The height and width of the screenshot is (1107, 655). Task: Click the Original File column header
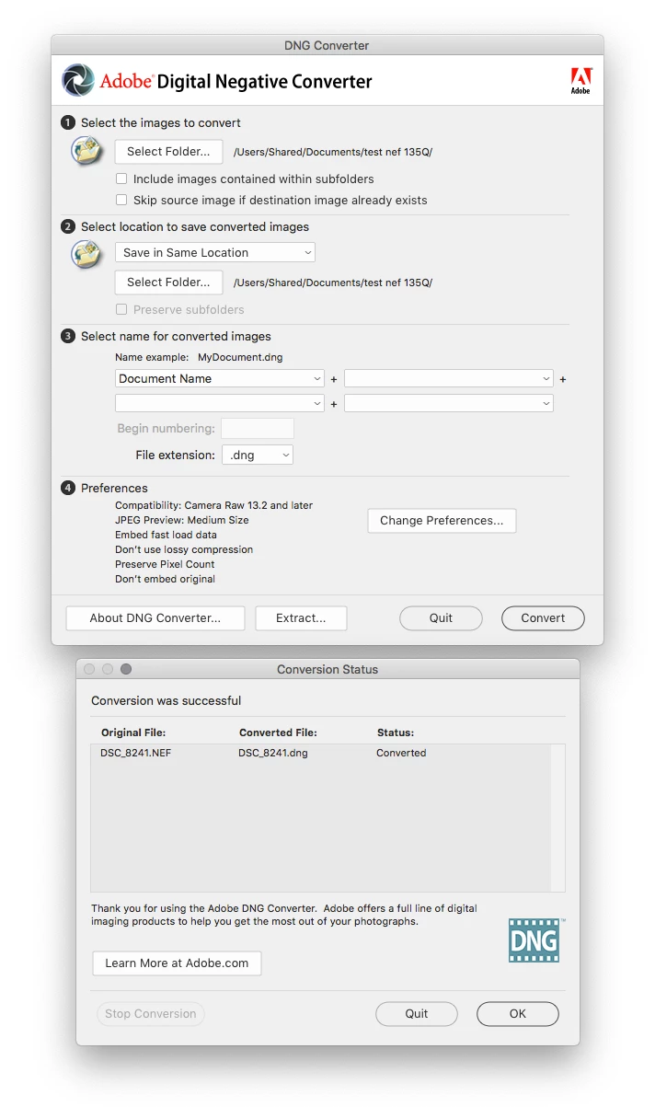pyautogui.click(x=133, y=733)
